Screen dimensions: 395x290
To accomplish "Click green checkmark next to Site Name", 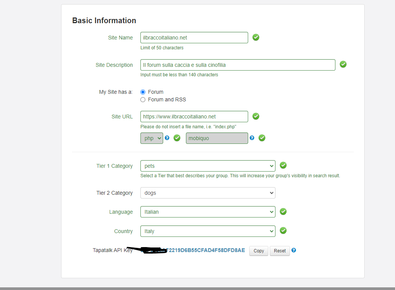I will [256, 38].
